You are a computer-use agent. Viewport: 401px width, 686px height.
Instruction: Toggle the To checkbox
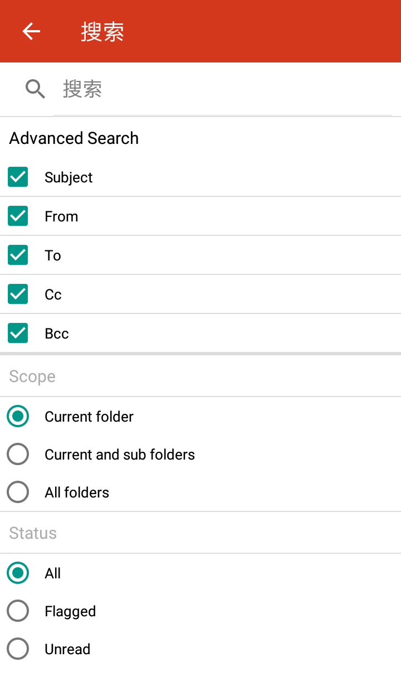coord(18,255)
